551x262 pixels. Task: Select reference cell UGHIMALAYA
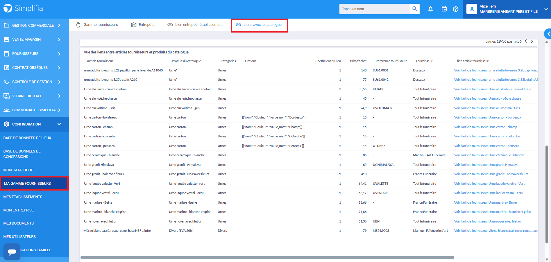383,165
